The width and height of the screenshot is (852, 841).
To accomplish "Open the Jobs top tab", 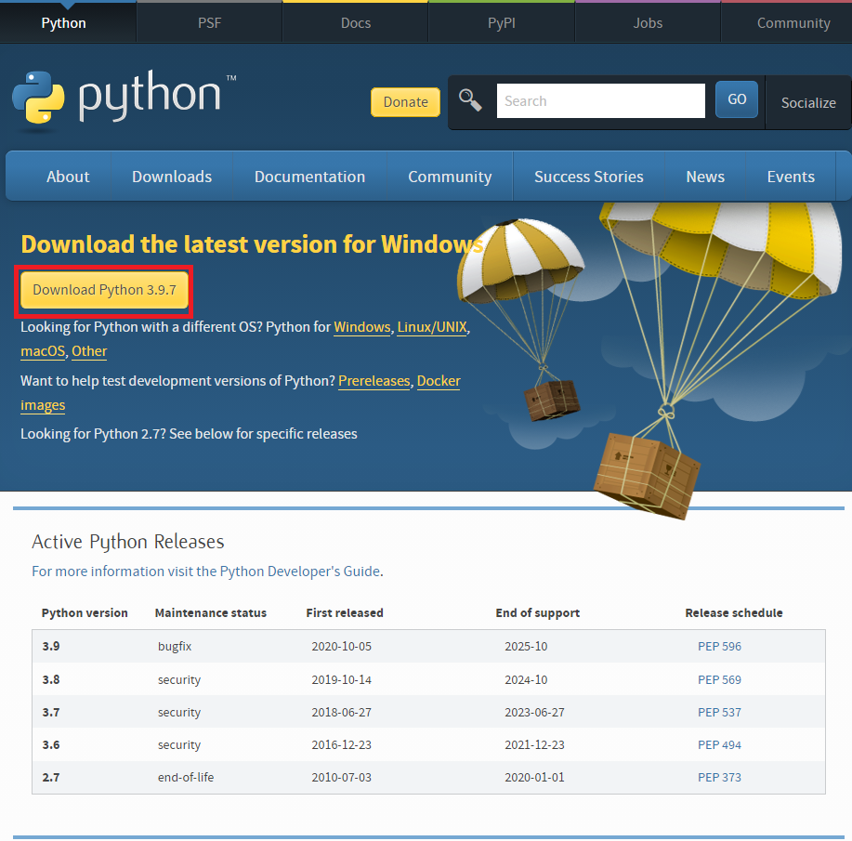I will click(648, 23).
